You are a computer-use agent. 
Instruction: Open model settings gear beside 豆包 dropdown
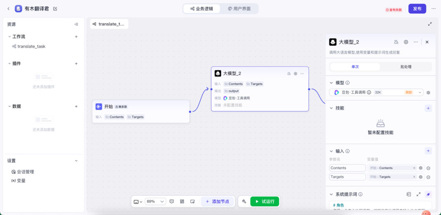(x=428, y=93)
